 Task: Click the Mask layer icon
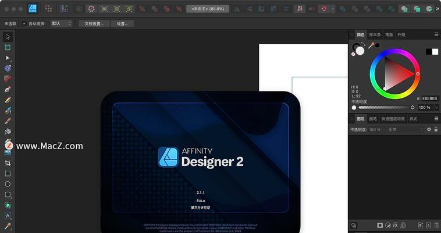[x=380, y=225]
